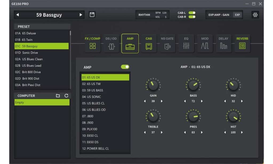Go to previous preset with left arrow
The height and width of the screenshot is (164, 273).
[18, 15]
